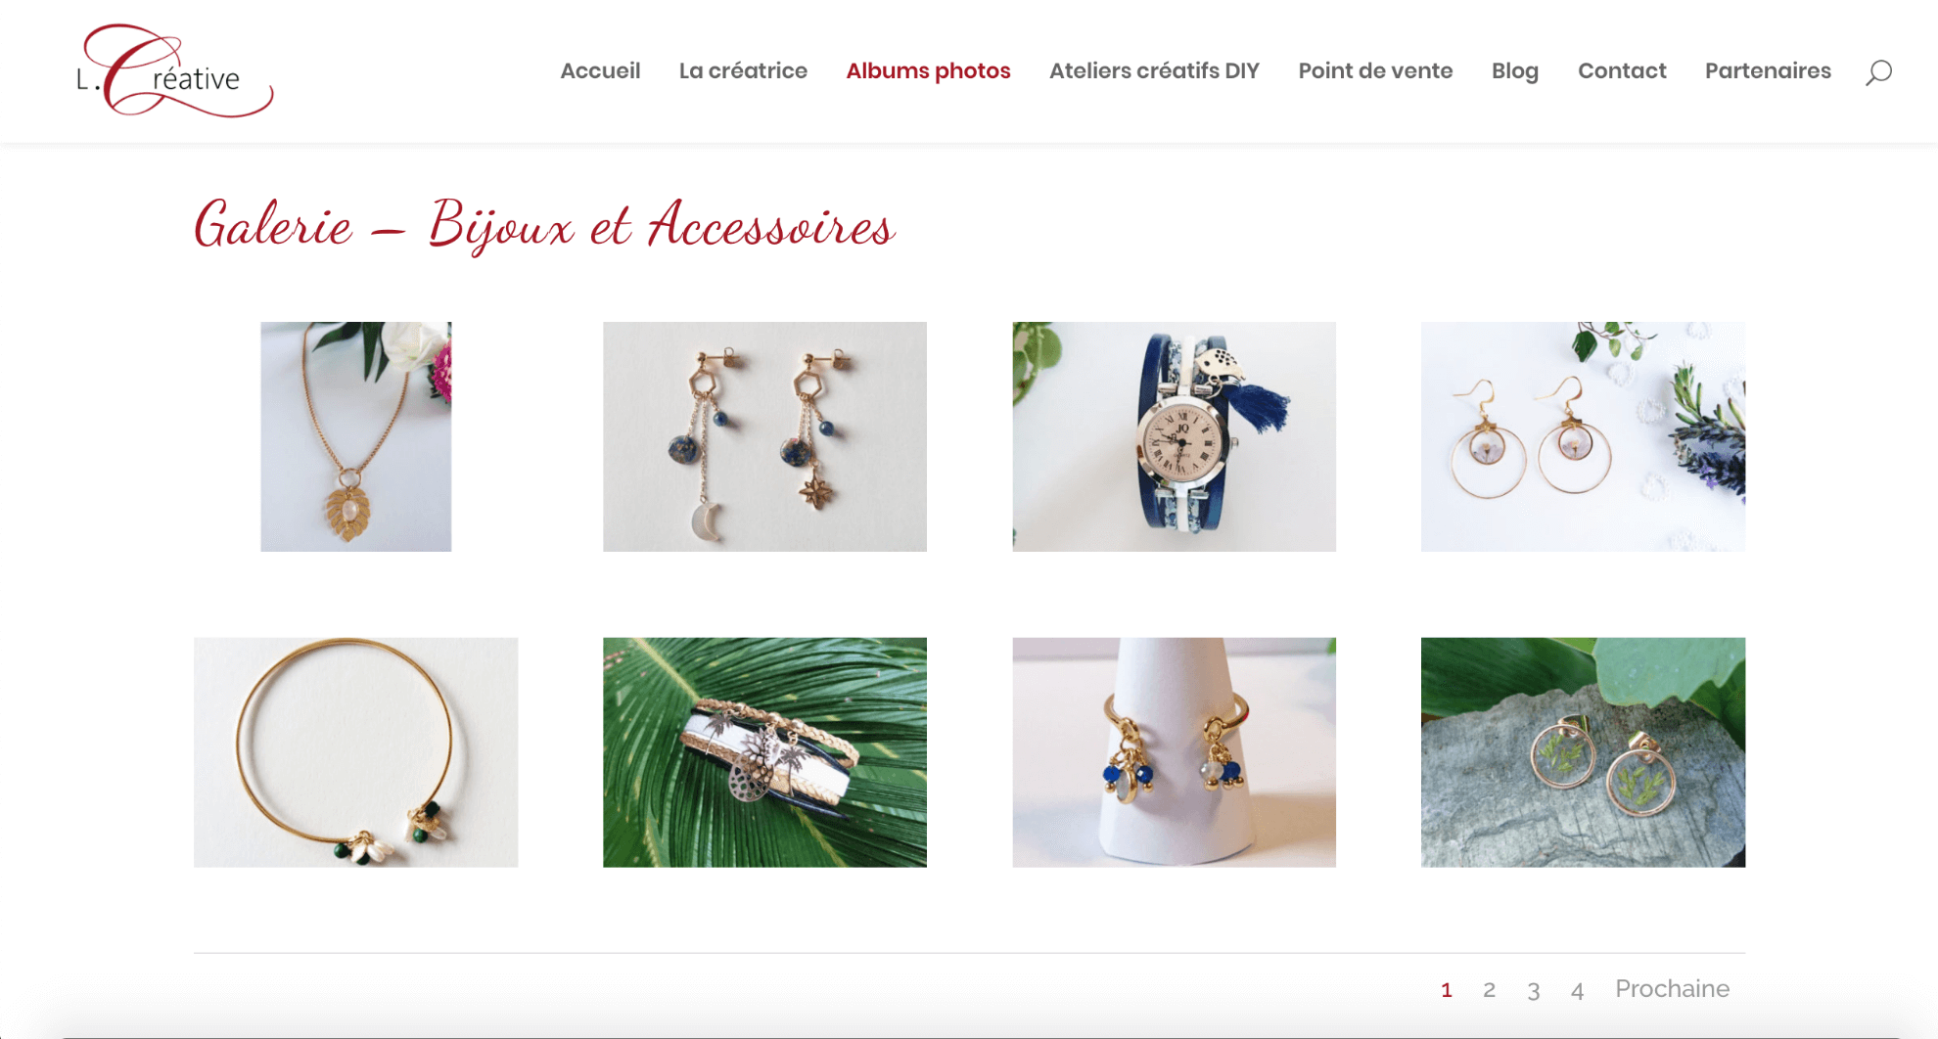The height and width of the screenshot is (1039, 1938).
Task: View blue bracelet watch photo
Action: click(x=1174, y=436)
